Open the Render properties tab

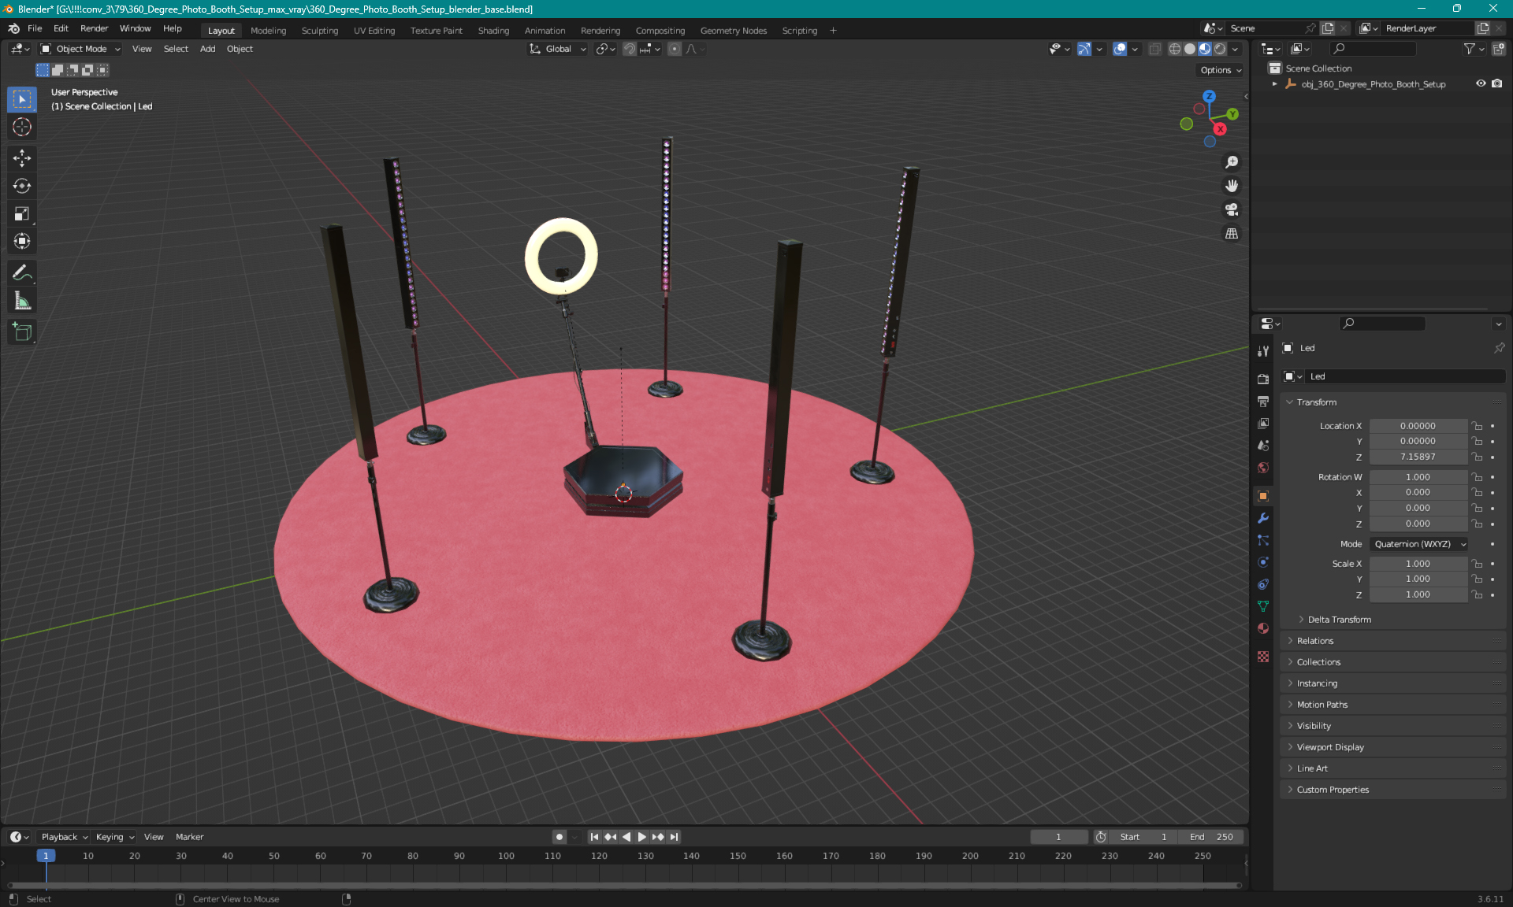(1263, 379)
